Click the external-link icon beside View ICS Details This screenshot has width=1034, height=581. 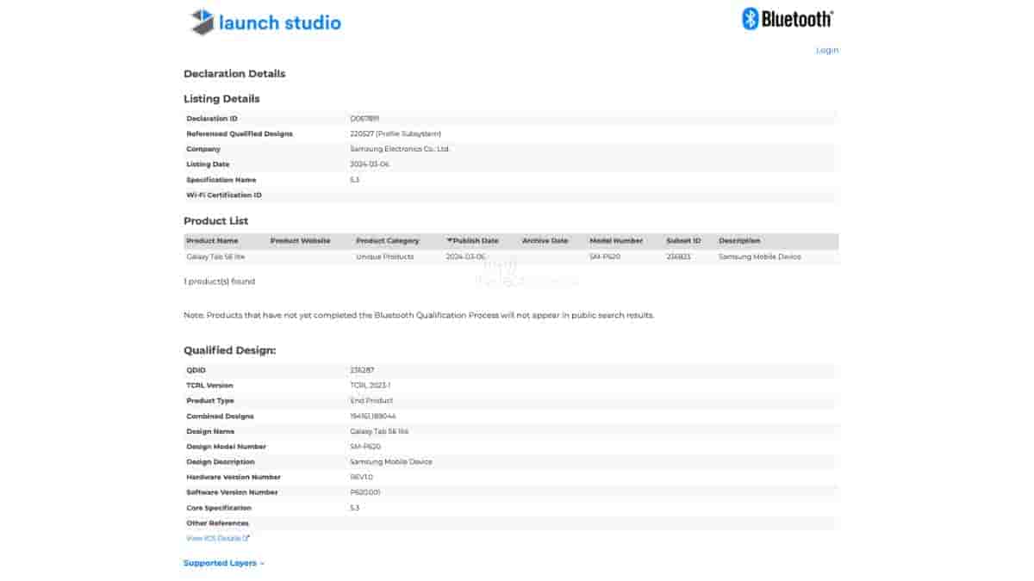point(246,539)
